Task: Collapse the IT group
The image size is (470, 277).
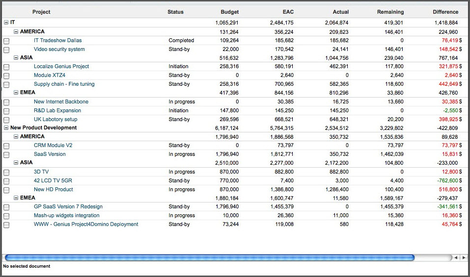Action: tap(6, 23)
